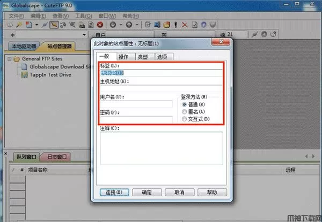The image size is (322, 222).
Task: Switch to the 队列窗口 tab
Action: tap(26, 157)
